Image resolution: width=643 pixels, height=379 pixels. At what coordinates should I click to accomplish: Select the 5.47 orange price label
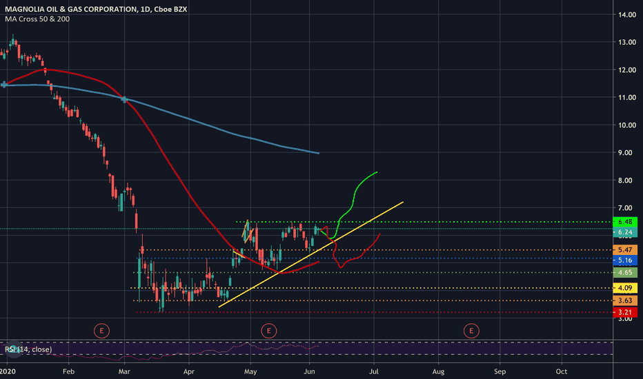coord(625,249)
